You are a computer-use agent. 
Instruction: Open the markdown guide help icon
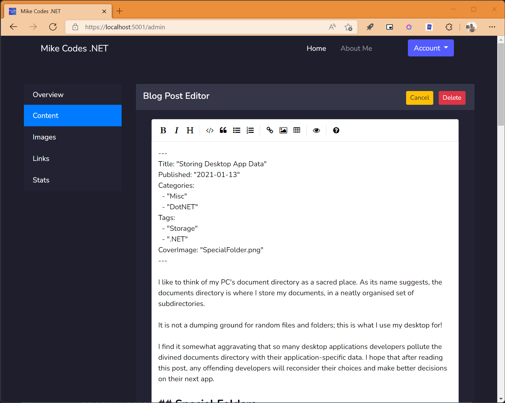click(336, 130)
